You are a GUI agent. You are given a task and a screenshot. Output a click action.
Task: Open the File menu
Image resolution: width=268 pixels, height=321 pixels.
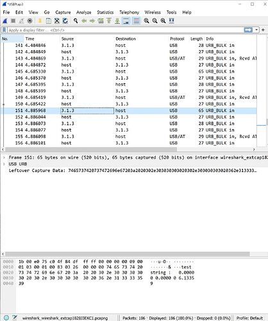coord(6,12)
